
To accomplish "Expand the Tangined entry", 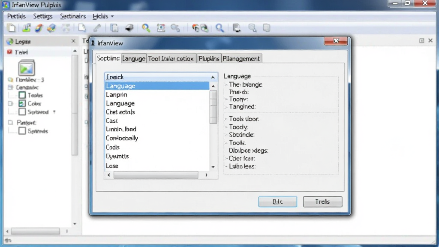I will [226, 107].
